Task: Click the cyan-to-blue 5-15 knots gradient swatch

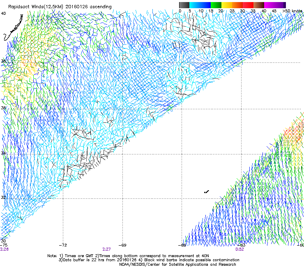Action: tap(200, 5)
